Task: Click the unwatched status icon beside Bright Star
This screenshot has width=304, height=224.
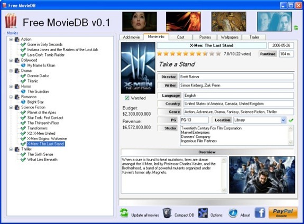Action: [23, 102]
